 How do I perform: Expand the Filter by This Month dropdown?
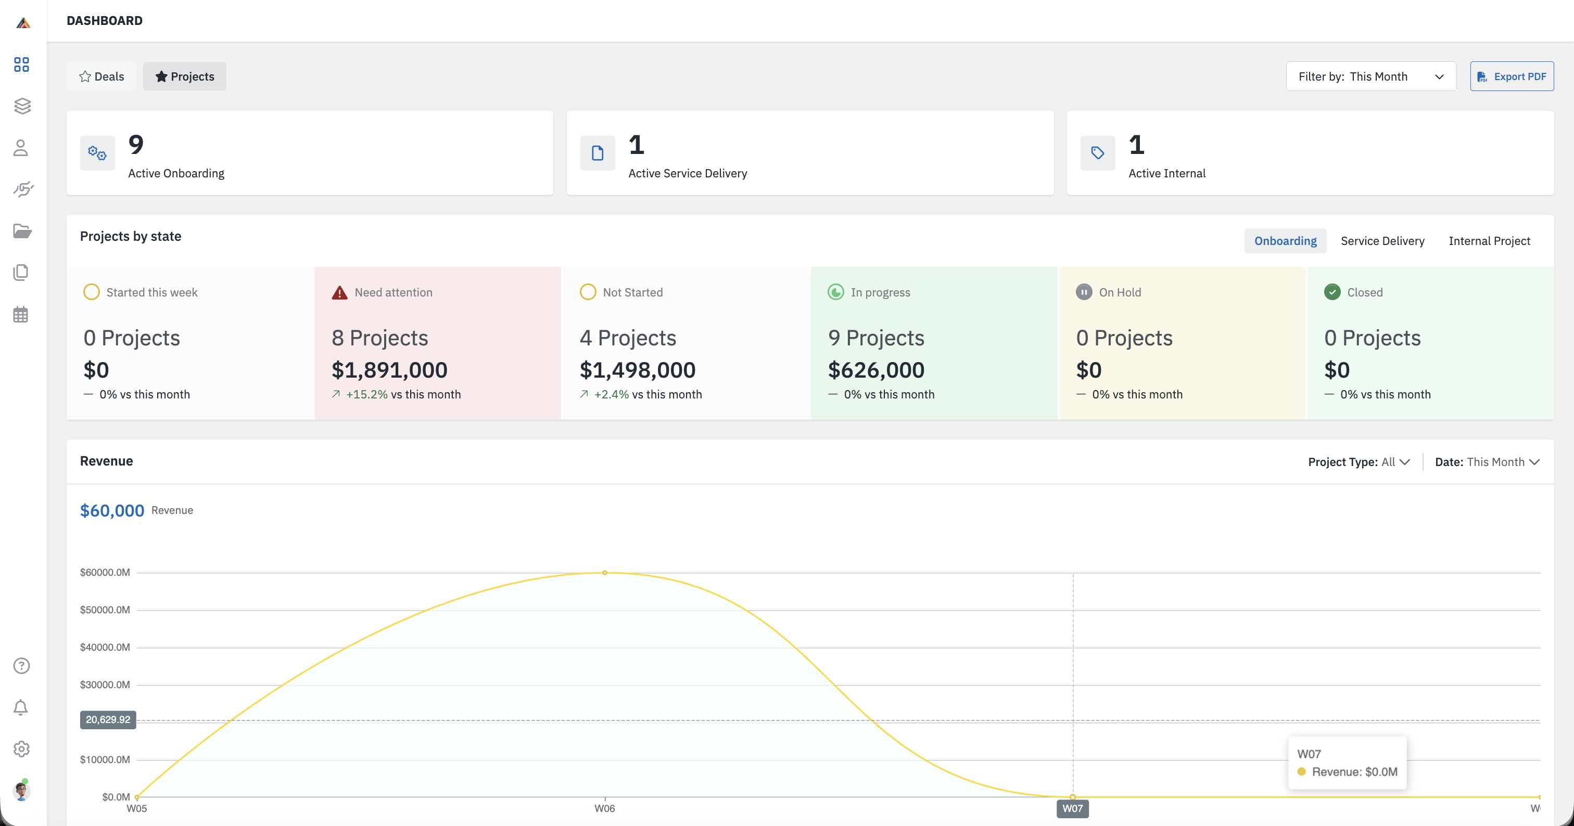pyautogui.click(x=1370, y=76)
